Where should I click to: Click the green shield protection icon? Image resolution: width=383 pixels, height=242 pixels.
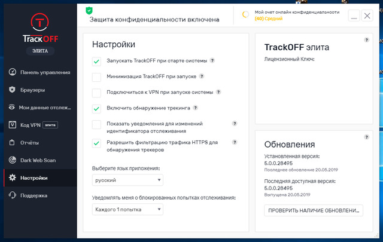89,10
